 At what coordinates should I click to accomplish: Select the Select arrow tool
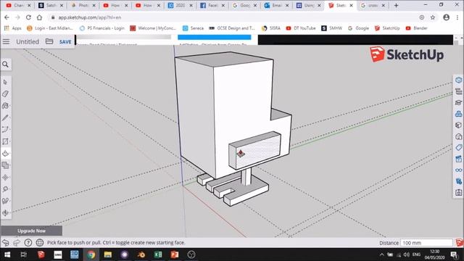(5, 82)
